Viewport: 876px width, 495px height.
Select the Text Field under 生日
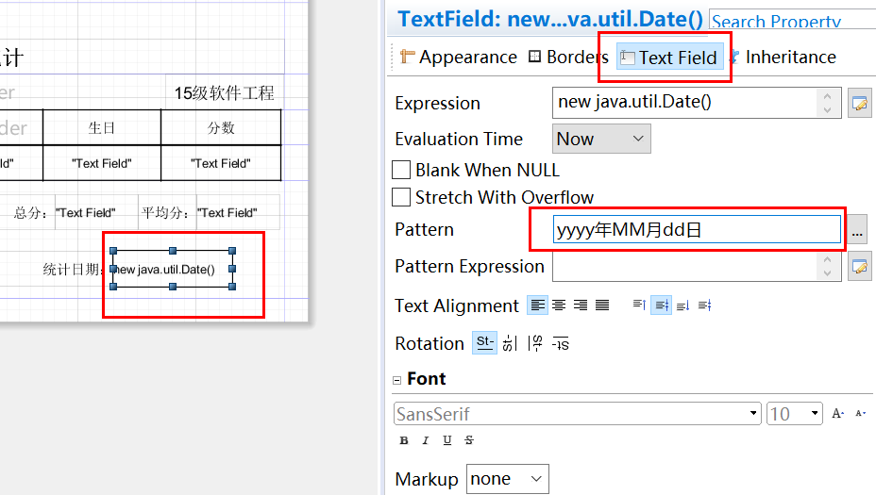point(102,163)
